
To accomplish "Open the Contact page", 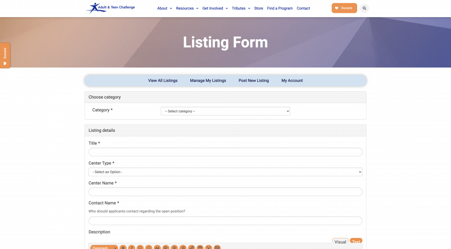I will coord(303,8).
